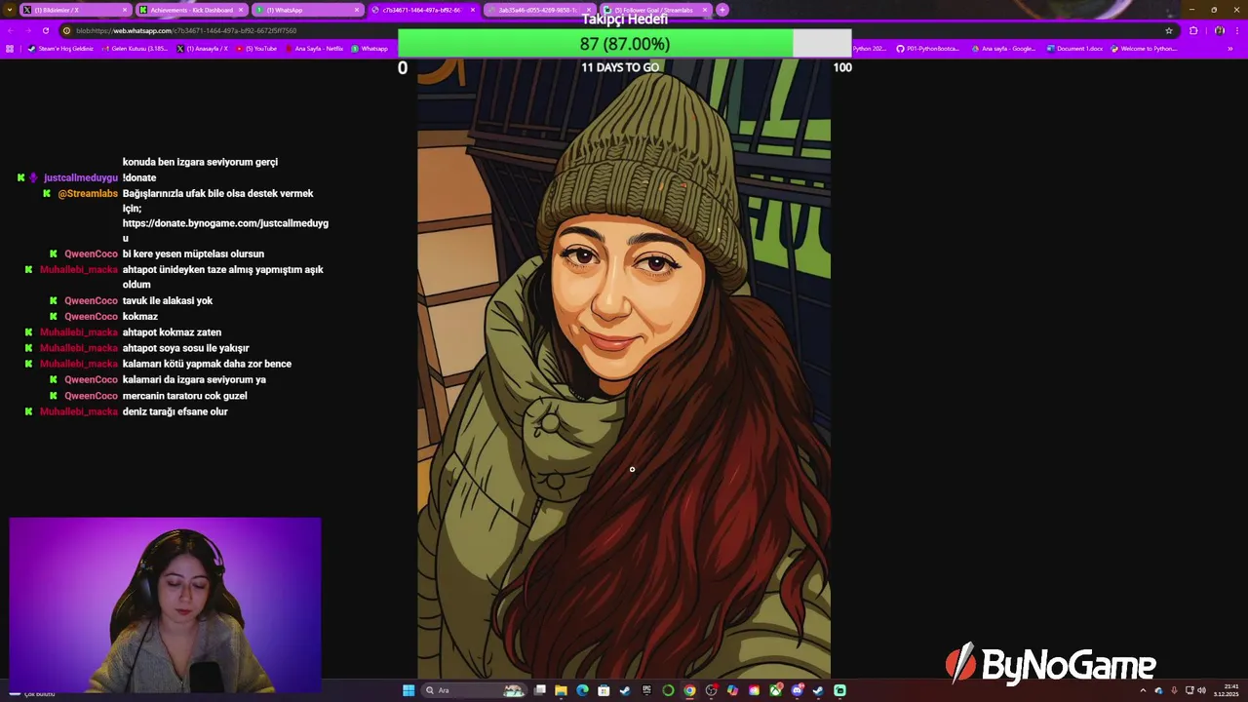Image resolution: width=1248 pixels, height=702 pixels.
Task: Click the site info icon in address bar
Action: 66,30
